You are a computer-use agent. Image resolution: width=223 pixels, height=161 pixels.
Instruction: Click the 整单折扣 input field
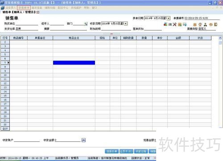[x=153, y=29]
